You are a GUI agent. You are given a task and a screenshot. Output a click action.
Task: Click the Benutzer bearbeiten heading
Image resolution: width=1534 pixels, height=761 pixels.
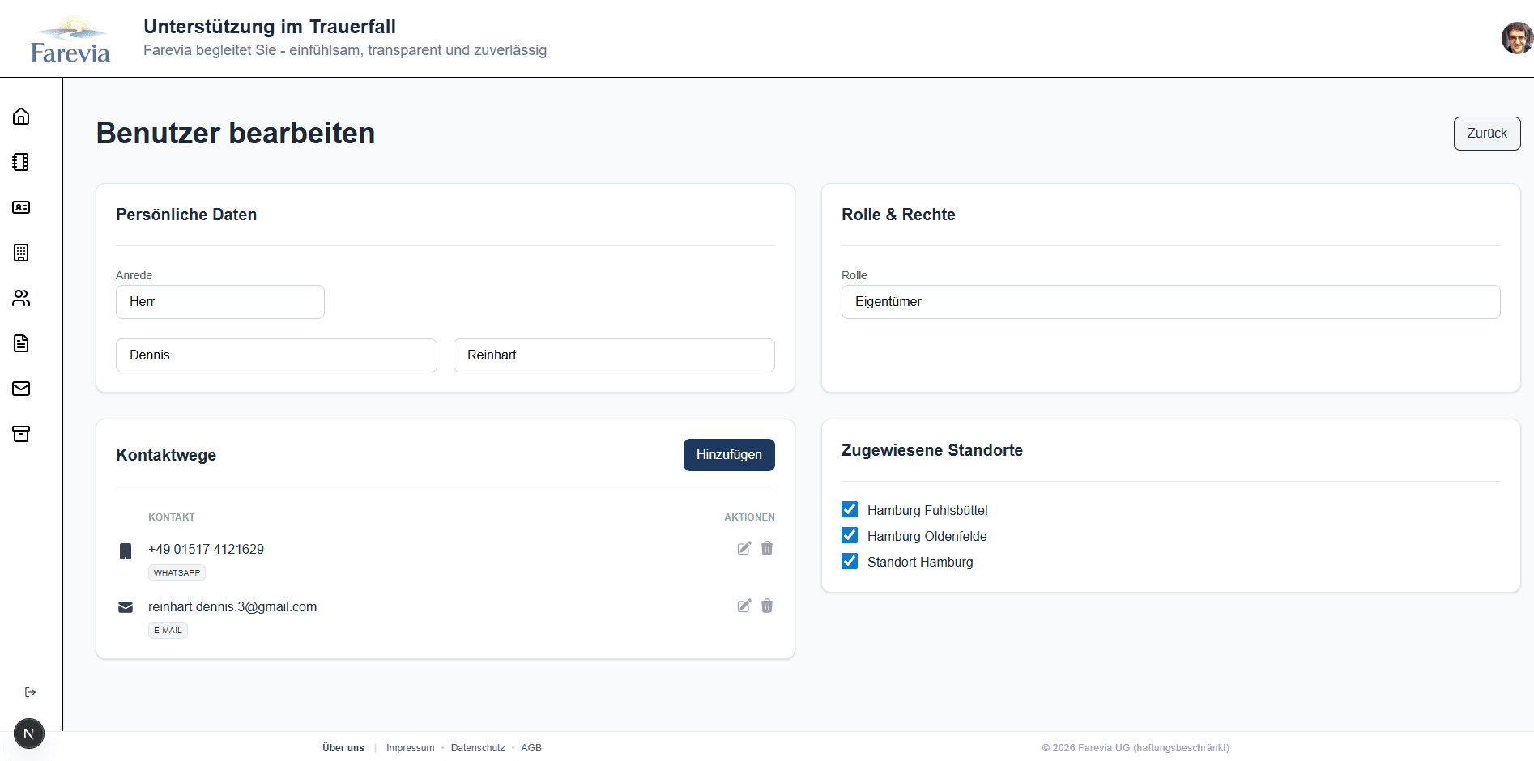[236, 134]
